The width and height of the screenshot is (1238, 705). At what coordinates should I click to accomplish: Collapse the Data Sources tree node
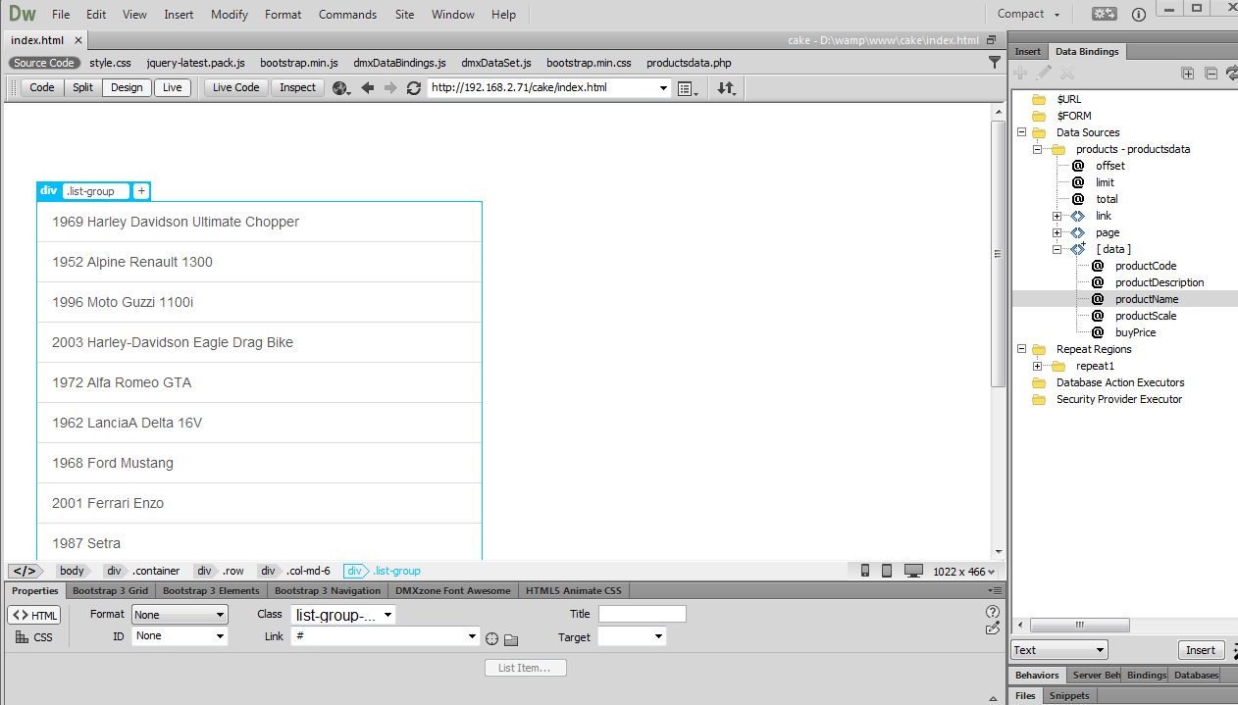1021,132
